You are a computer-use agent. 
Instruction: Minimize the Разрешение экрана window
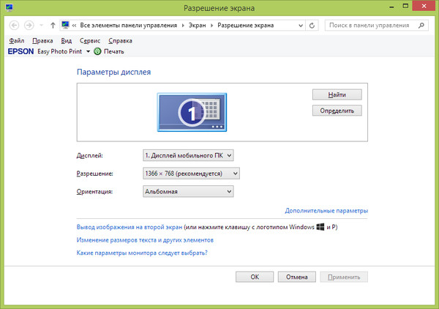391,7
